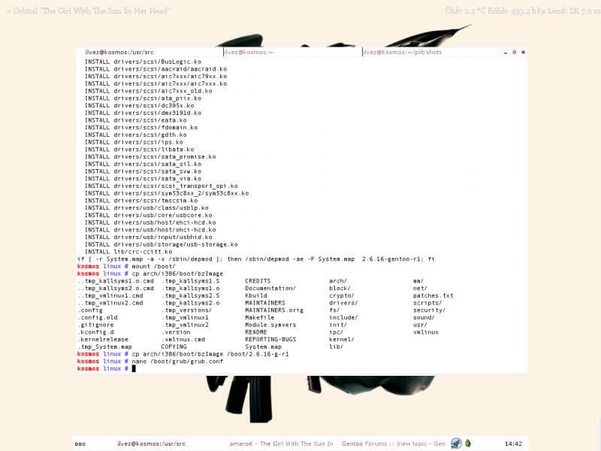Click the green tray icon beside the amaroK icon

point(468,443)
